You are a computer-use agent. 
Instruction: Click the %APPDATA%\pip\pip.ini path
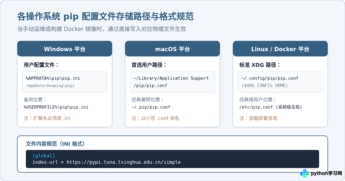click(x=53, y=78)
